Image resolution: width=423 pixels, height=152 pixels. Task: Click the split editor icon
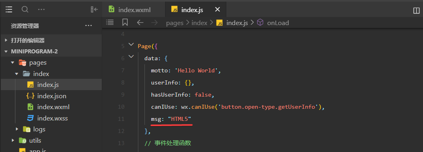[417, 11]
